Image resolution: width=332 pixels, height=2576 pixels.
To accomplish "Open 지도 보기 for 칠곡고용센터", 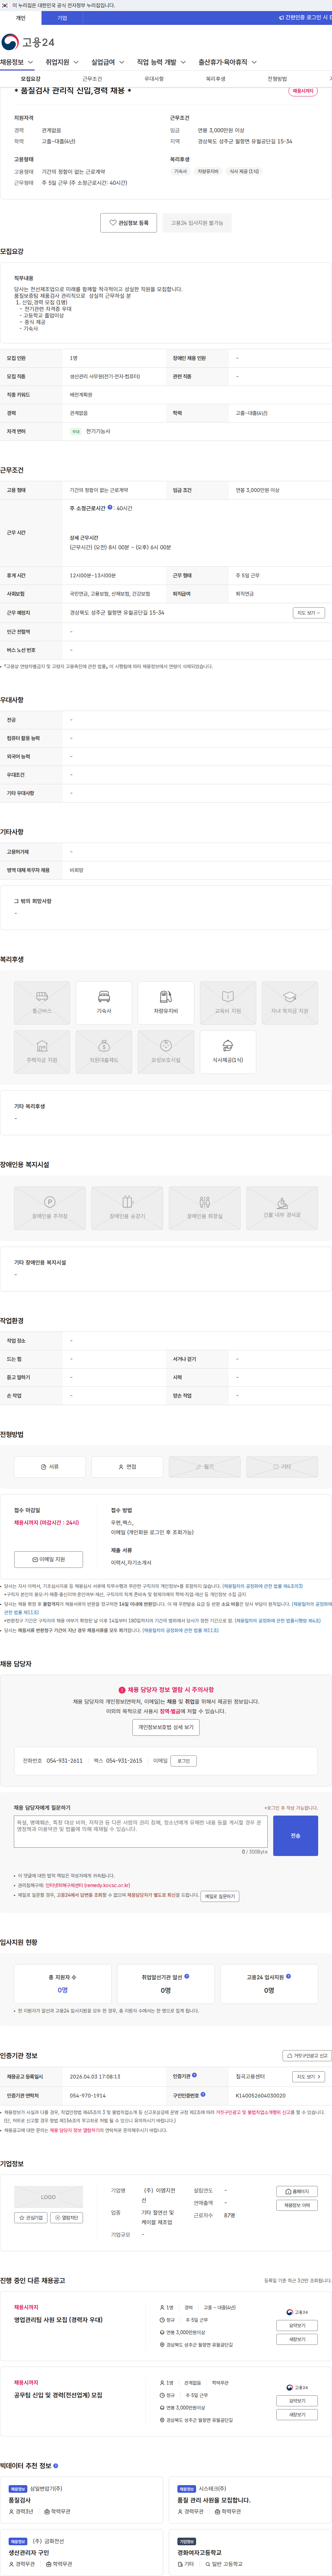I will [x=308, y=2077].
